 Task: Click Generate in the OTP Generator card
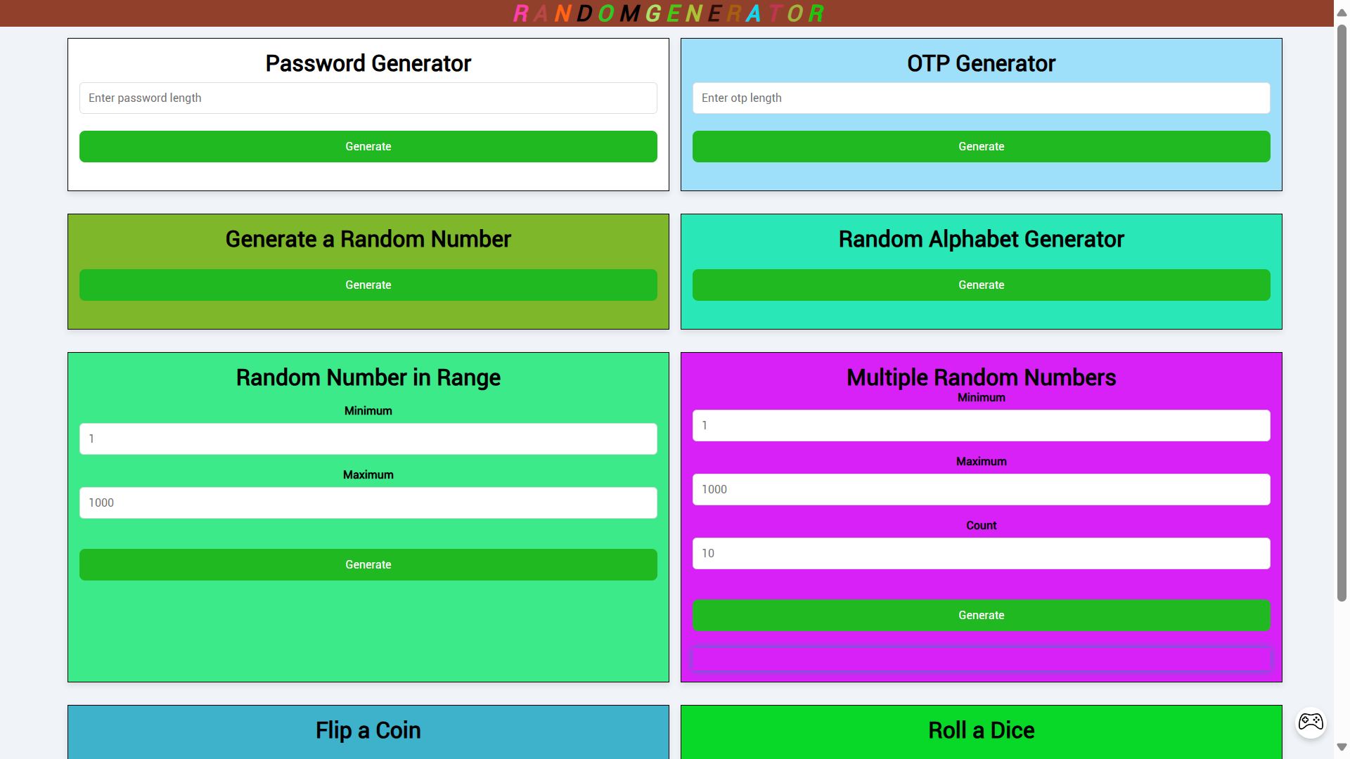pos(982,147)
